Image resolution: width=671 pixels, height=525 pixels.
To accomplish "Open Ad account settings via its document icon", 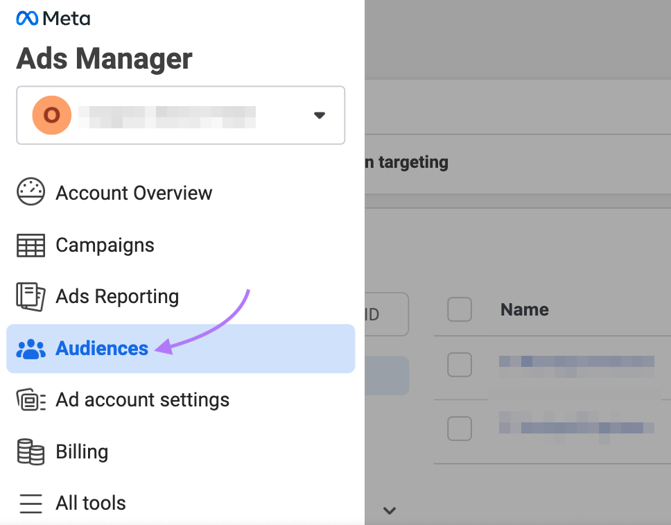I will [x=29, y=399].
